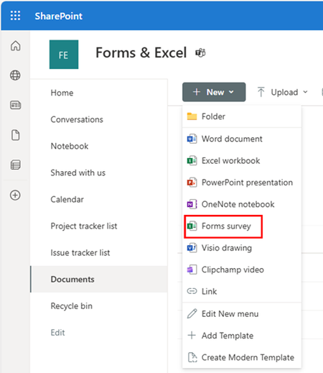
Task: Click the FE site logo tile
Action: [64, 55]
